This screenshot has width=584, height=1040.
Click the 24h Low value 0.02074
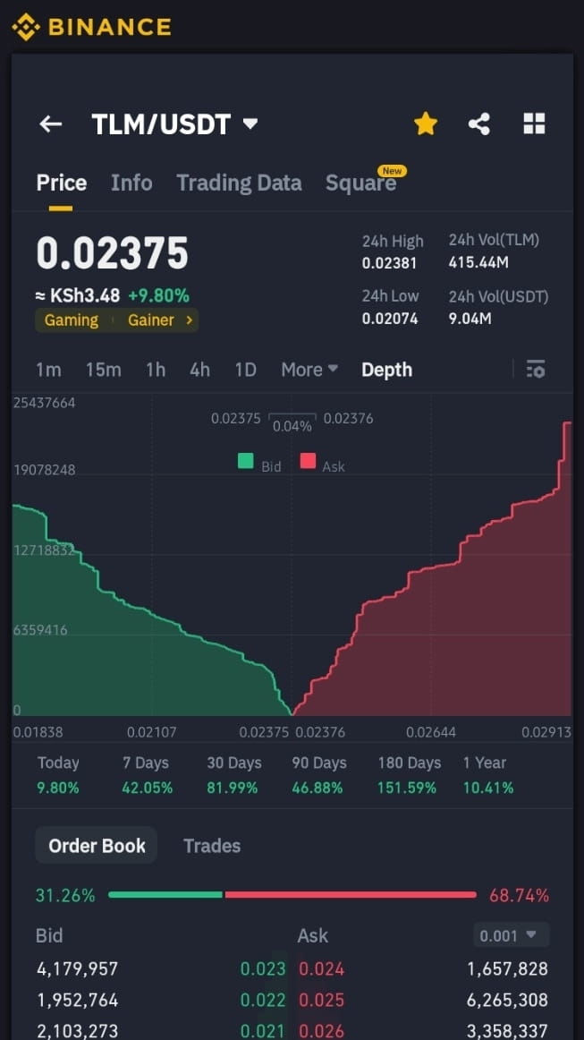coord(390,319)
